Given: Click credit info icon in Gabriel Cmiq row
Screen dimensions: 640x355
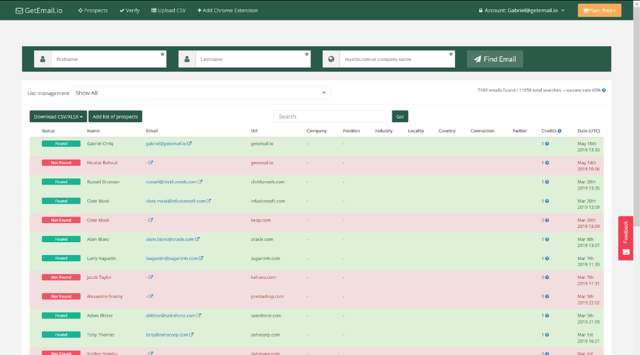Looking at the screenshot, I should (547, 143).
